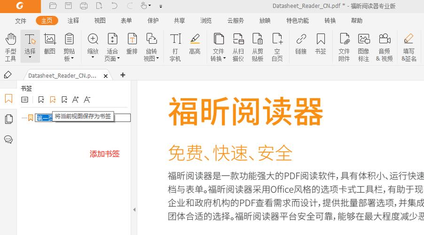Open the 剪贴板 clipboard dropdown
The image size is (424, 235).
tap(69, 47)
